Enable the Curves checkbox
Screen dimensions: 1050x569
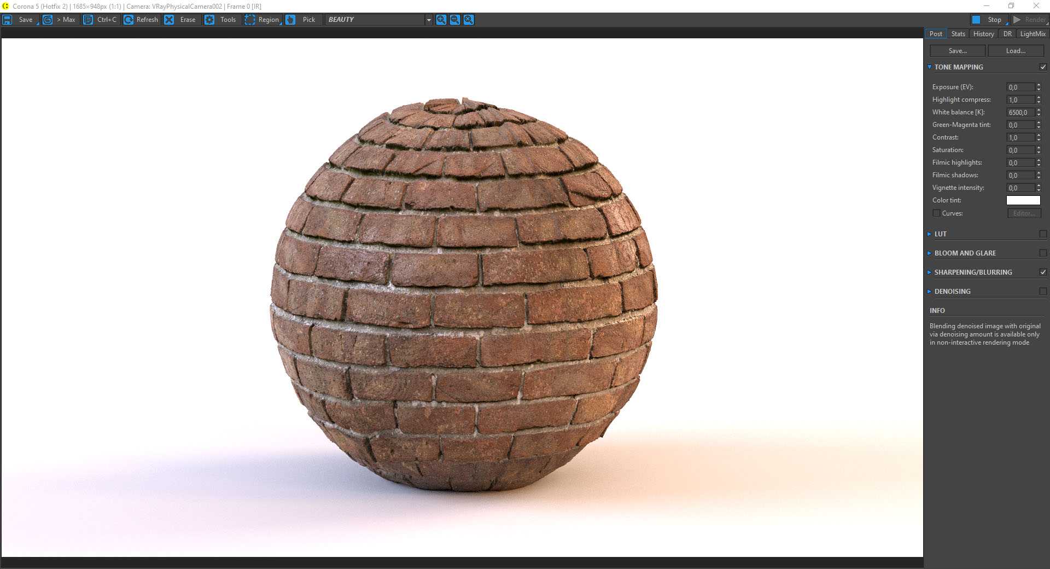point(936,213)
